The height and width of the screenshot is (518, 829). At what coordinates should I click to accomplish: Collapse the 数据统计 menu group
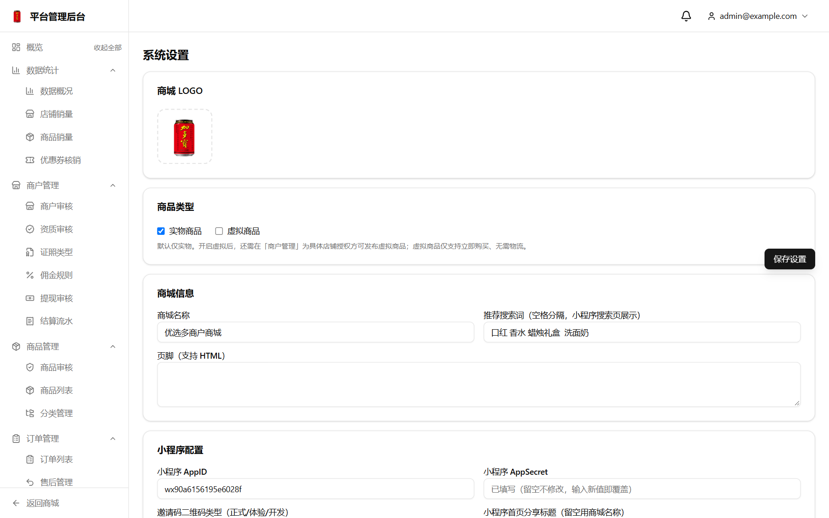(x=113, y=70)
